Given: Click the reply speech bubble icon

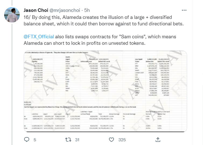Looking at the screenshot, I should pyautogui.click(x=27, y=140).
